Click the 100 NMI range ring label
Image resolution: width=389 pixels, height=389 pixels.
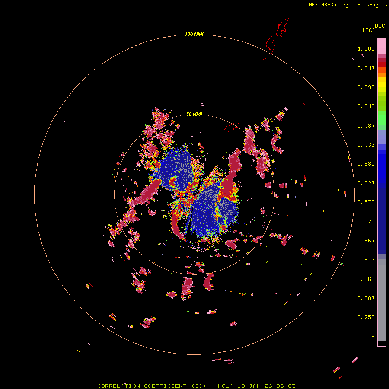pyautogui.click(x=194, y=34)
